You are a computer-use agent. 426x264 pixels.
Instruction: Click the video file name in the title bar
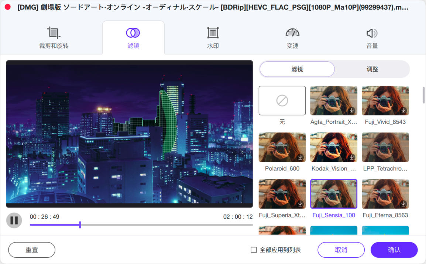tap(213, 7)
